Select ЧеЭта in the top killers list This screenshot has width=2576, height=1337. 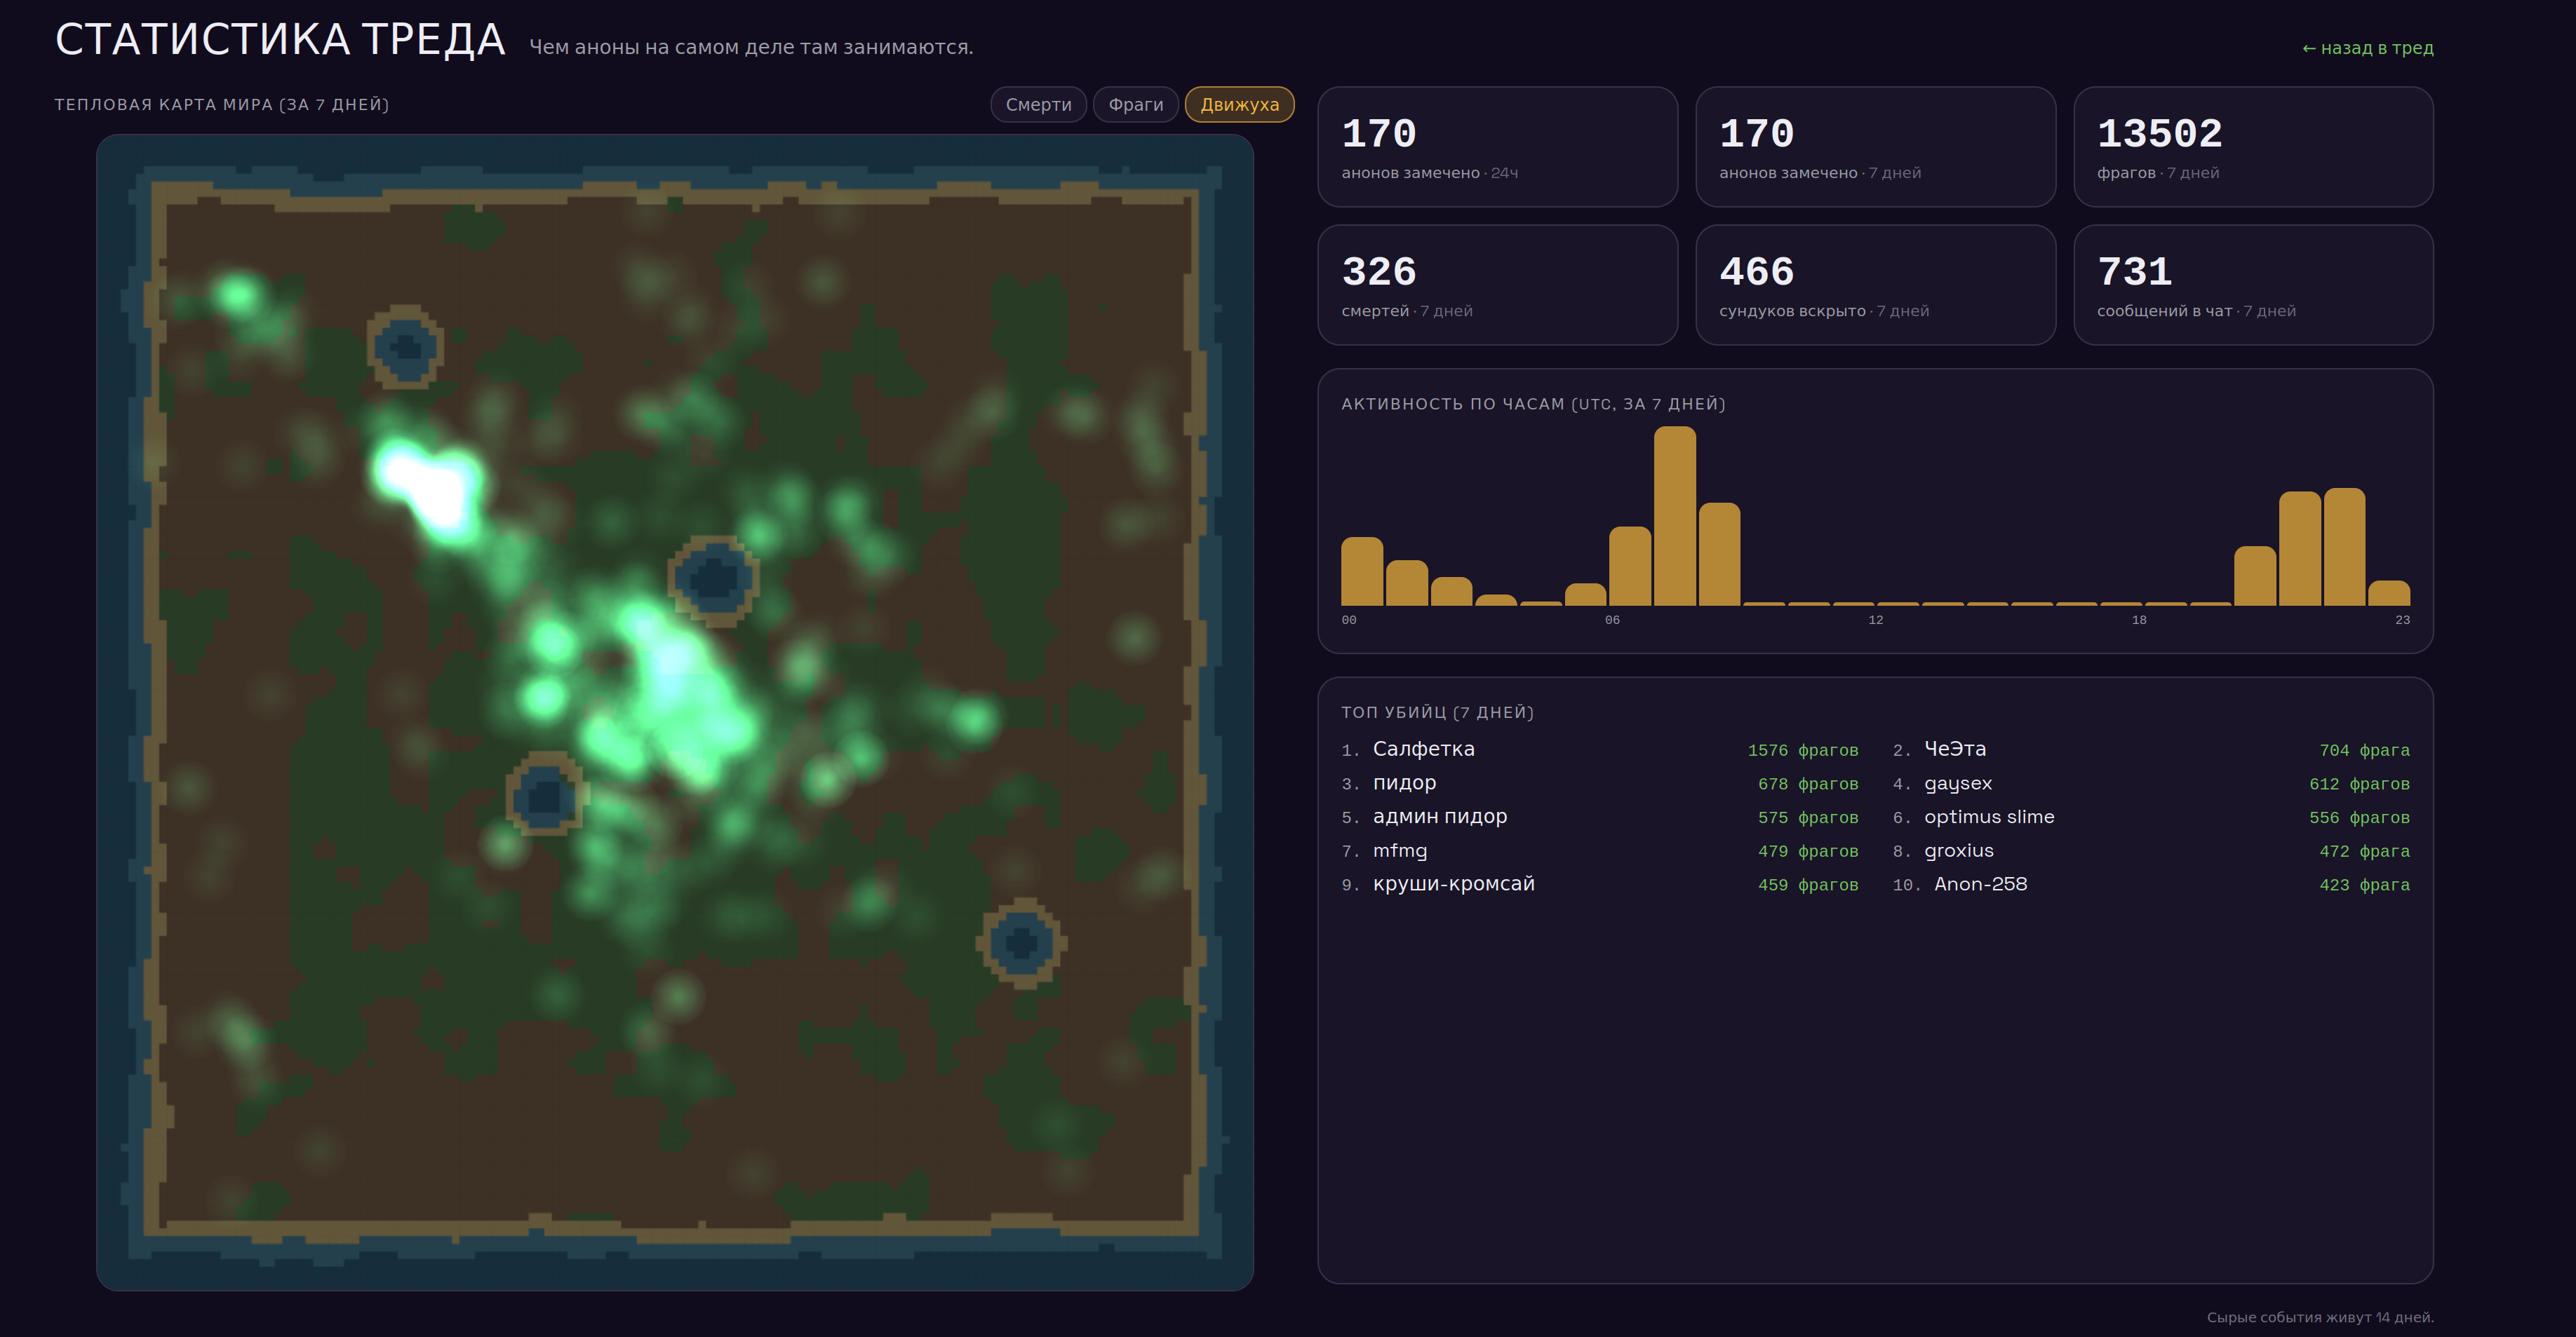[1955, 749]
